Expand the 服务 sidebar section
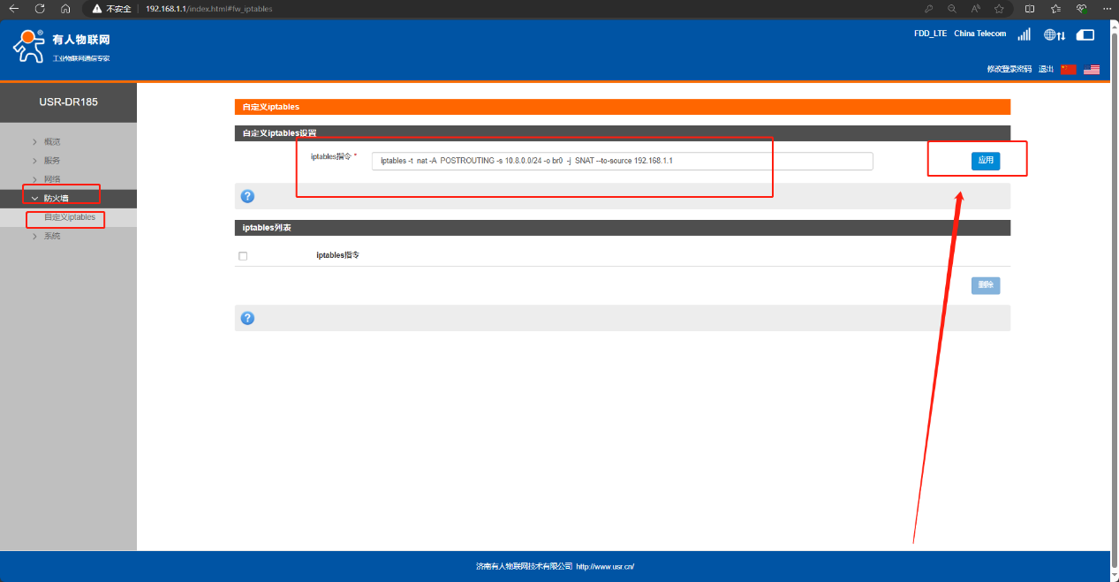Screen dimensions: 1119x582 52,161
